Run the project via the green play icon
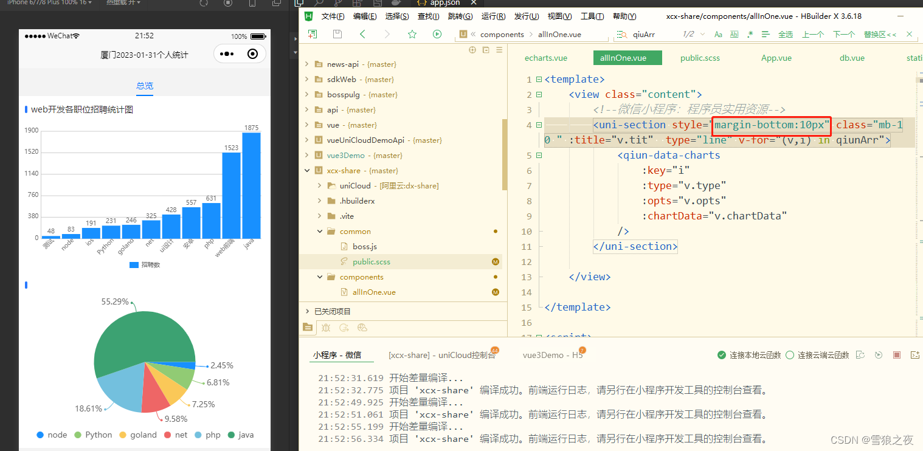This screenshot has width=923, height=451. 437,35
